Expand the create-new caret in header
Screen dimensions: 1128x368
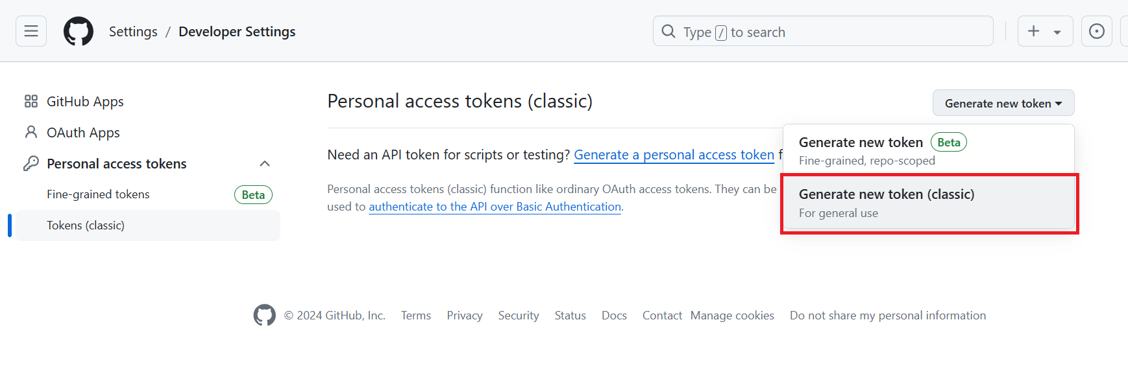[1057, 32]
